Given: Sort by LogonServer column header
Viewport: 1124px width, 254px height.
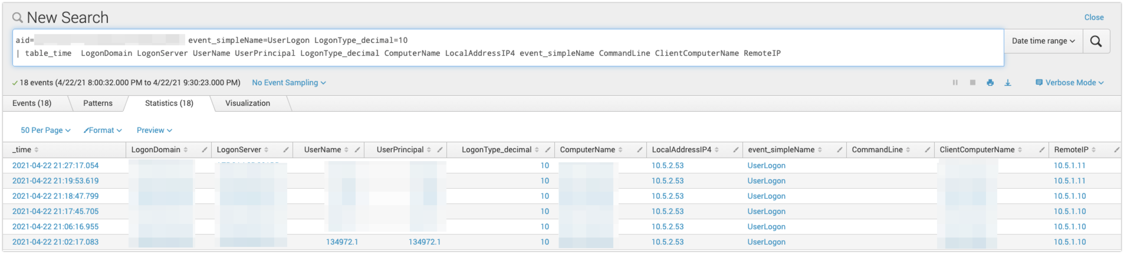Looking at the screenshot, I should point(243,150).
